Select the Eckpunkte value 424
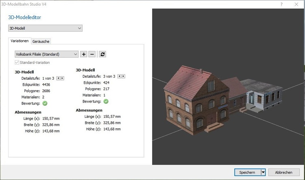Viewport: 305px width, 180px height. point(106,82)
